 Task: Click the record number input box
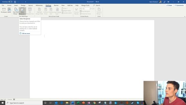pyautogui.click(x=87, y=9)
